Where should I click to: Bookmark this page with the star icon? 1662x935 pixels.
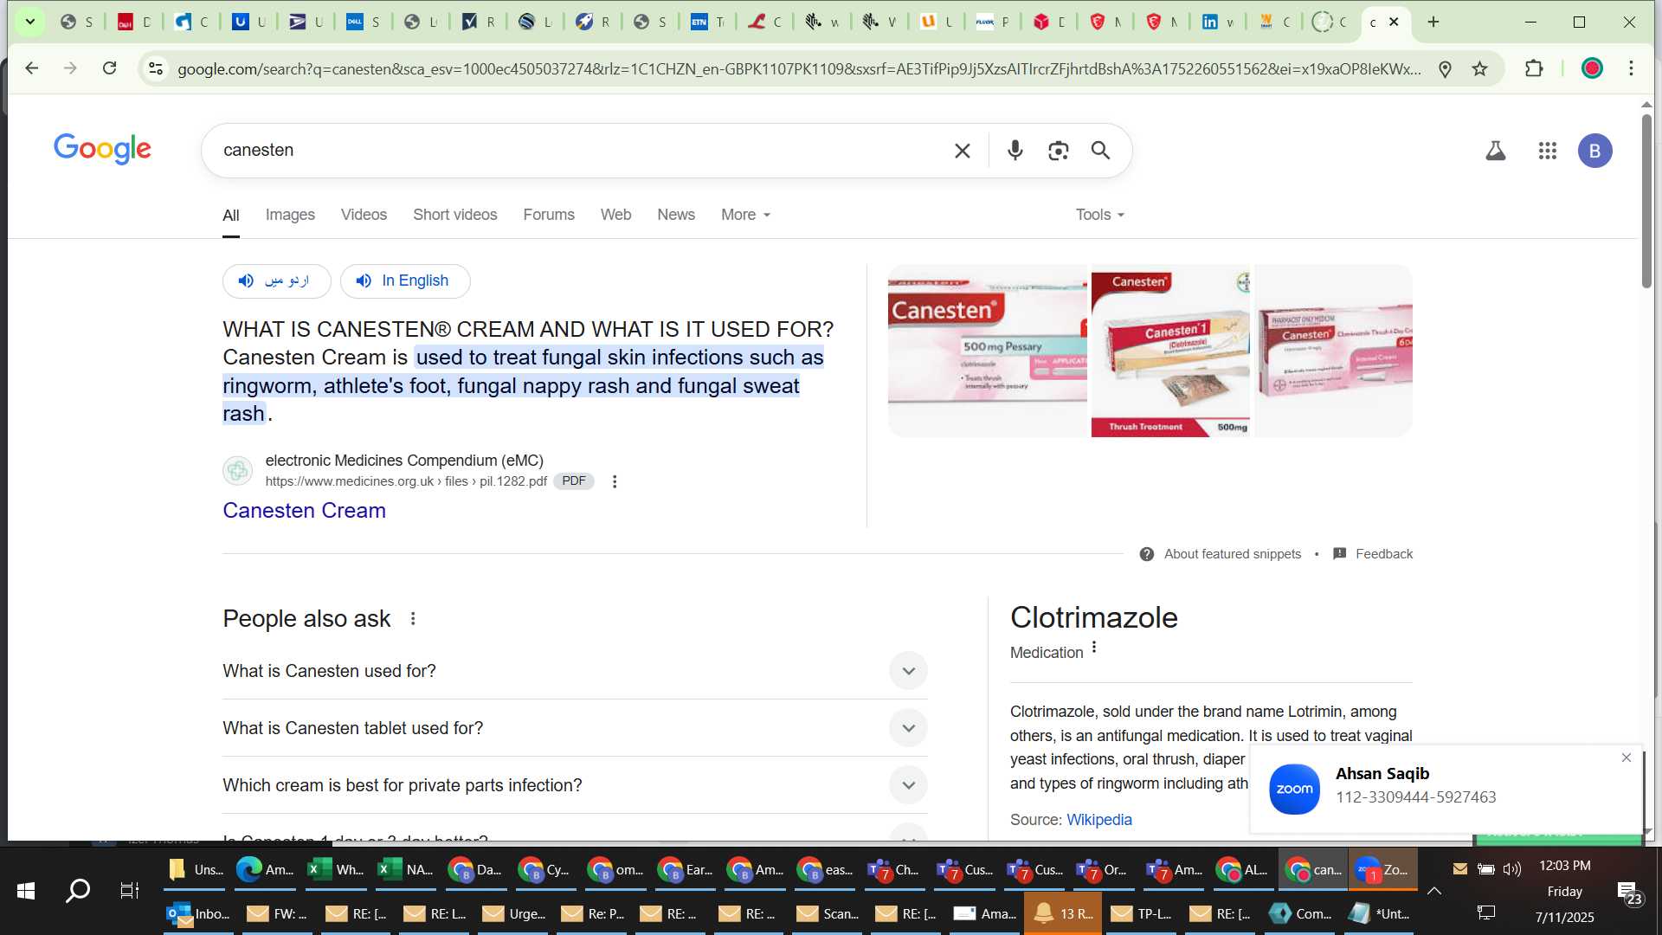click(1480, 68)
